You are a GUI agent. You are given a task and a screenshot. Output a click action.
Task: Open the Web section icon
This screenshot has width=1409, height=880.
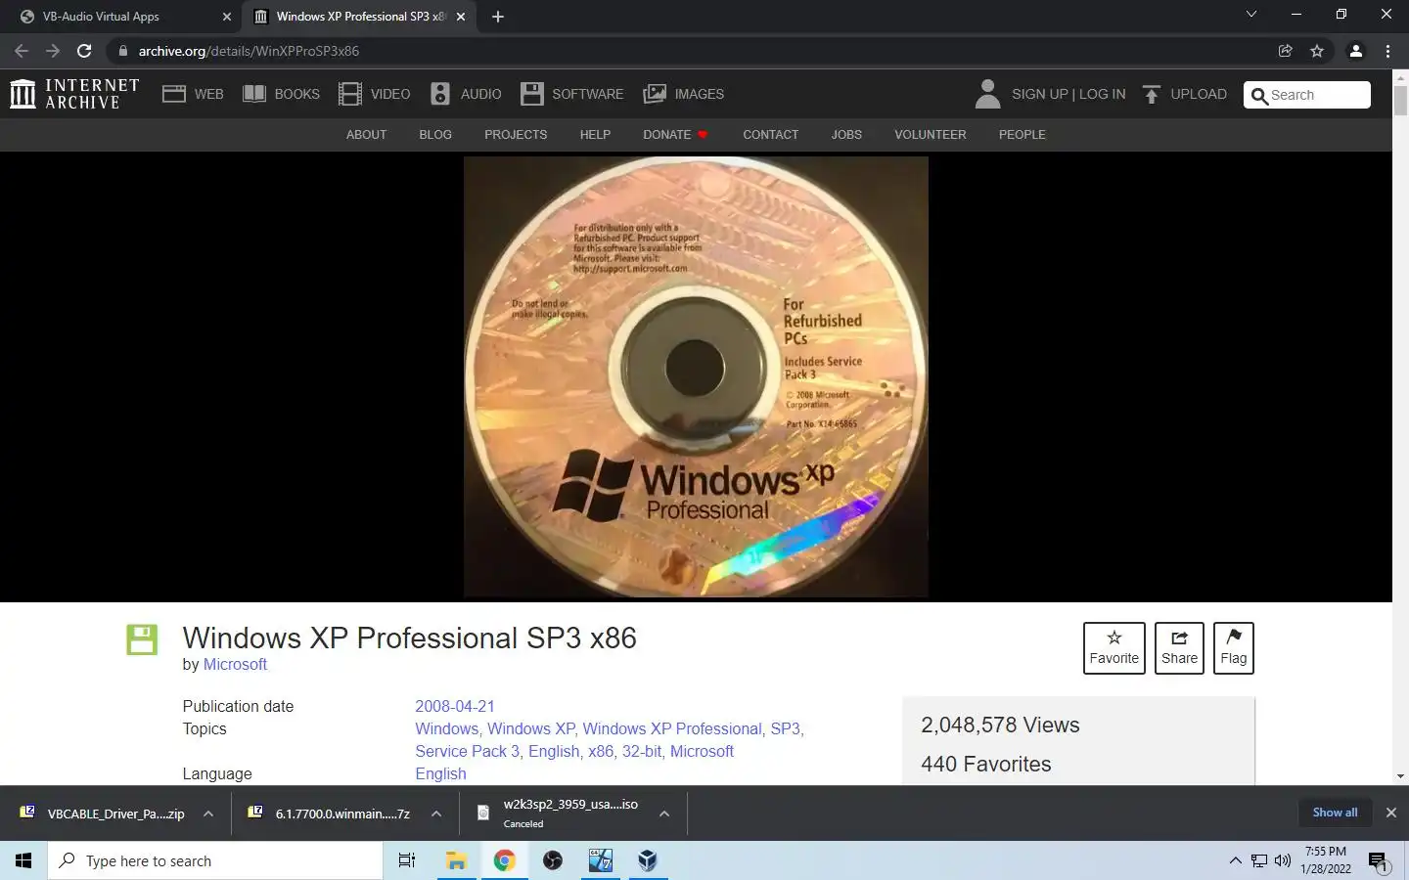(174, 94)
